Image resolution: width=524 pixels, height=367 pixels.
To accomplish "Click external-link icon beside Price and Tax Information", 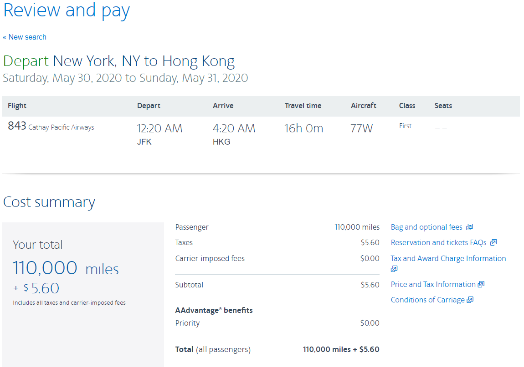I will click(481, 284).
